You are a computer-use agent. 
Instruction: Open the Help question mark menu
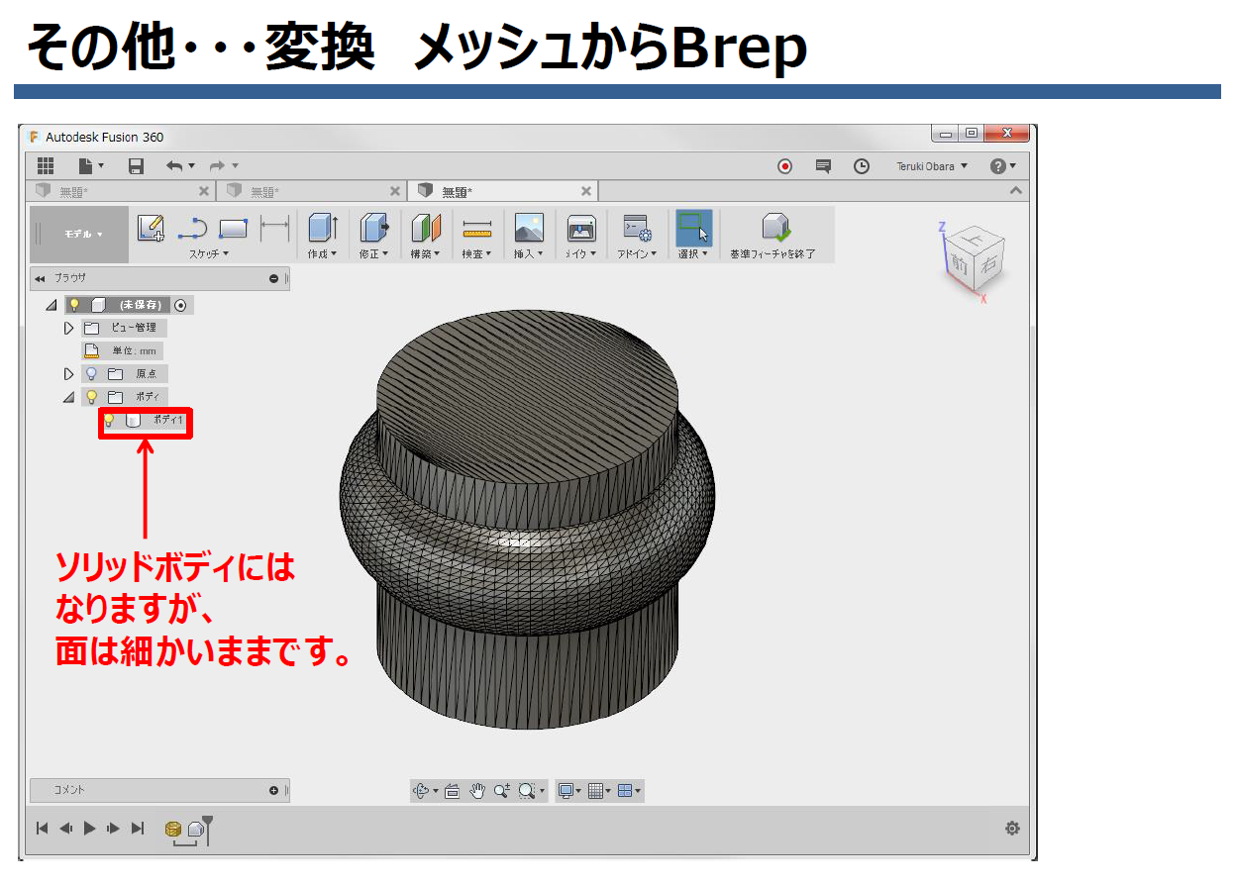tap(1002, 166)
